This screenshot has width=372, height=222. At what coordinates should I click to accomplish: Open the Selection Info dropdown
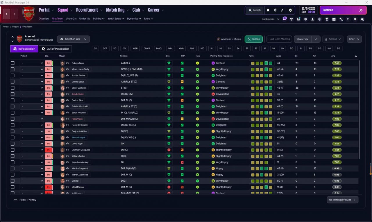[x=73, y=39]
